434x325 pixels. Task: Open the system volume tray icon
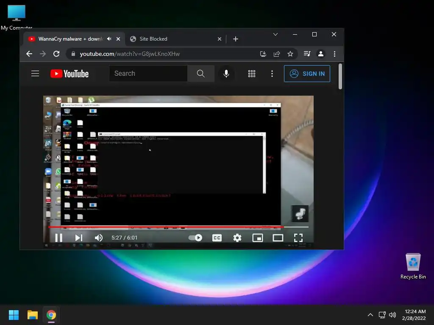click(x=392, y=315)
